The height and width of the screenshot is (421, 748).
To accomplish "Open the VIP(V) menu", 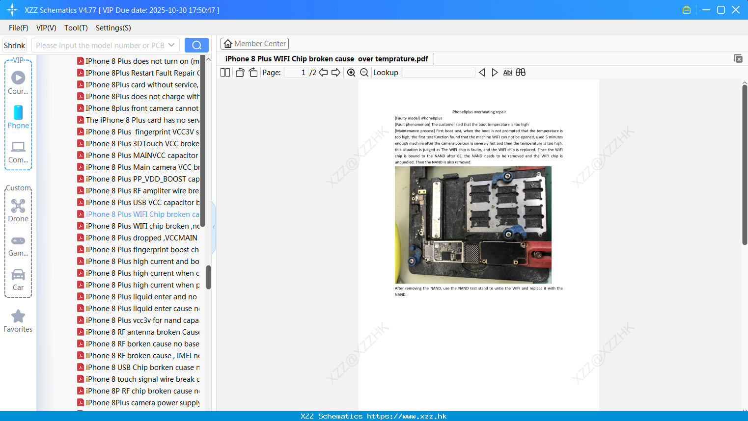I will coord(46,28).
